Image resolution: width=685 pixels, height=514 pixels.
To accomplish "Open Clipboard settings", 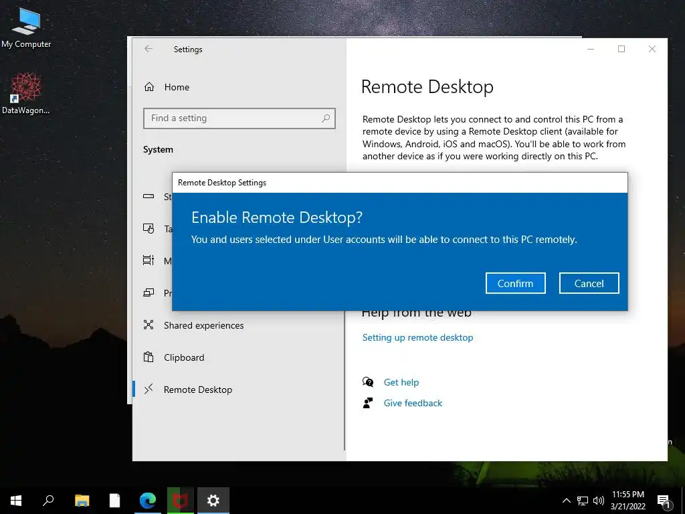I will [184, 357].
